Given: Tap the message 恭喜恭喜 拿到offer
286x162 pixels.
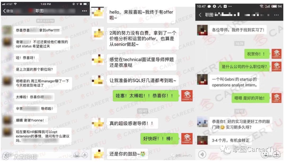Looking at the screenshot, I should pyautogui.click(x=38, y=30).
